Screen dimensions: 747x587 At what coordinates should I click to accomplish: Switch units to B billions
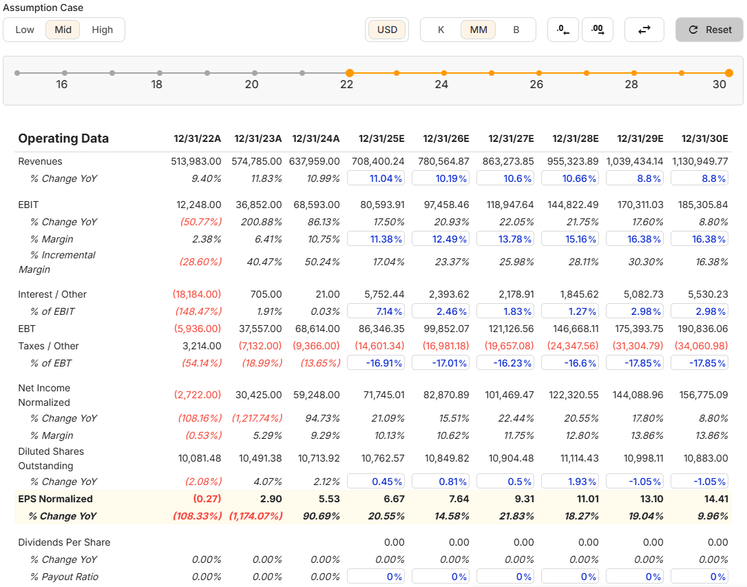click(516, 30)
